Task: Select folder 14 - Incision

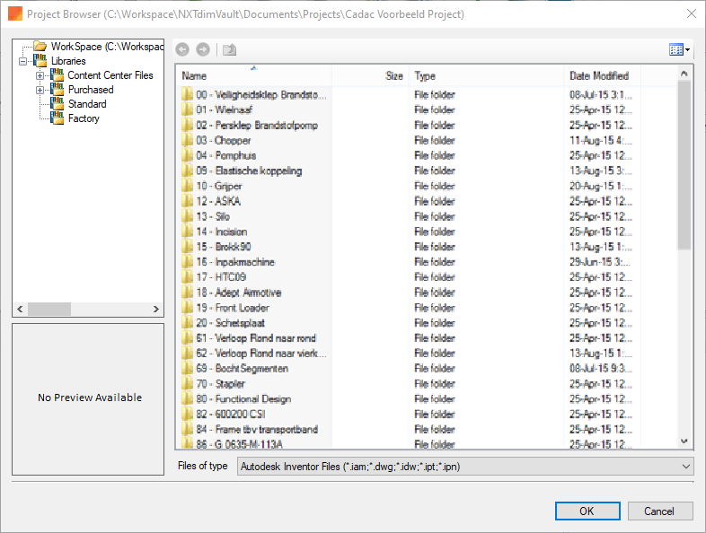Action: tap(215, 232)
